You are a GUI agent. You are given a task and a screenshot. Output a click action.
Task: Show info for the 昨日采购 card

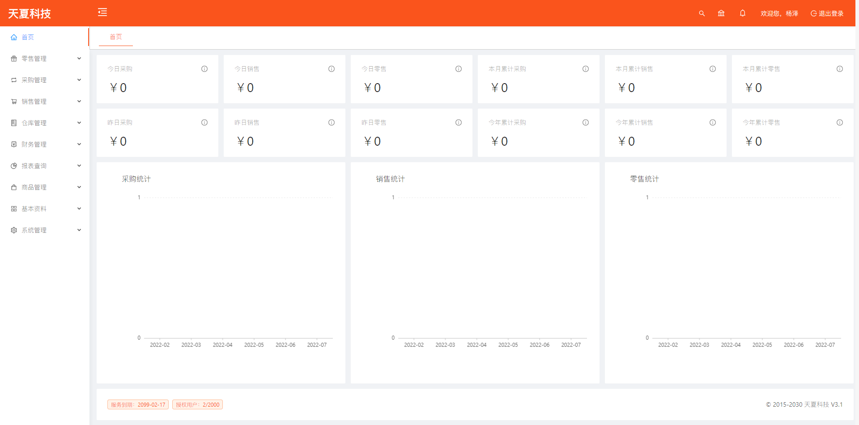coord(204,122)
